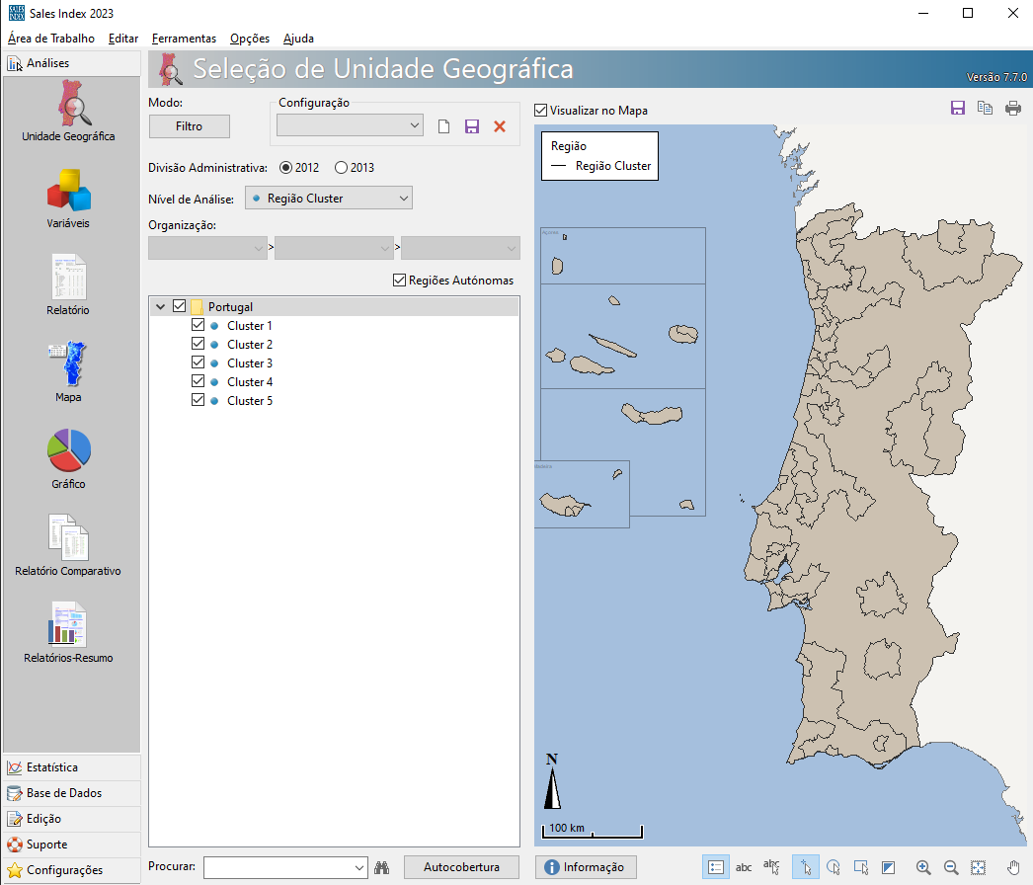Click the Filtro mode button
This screenshot has width=1033, height=885.
point(189,126)
